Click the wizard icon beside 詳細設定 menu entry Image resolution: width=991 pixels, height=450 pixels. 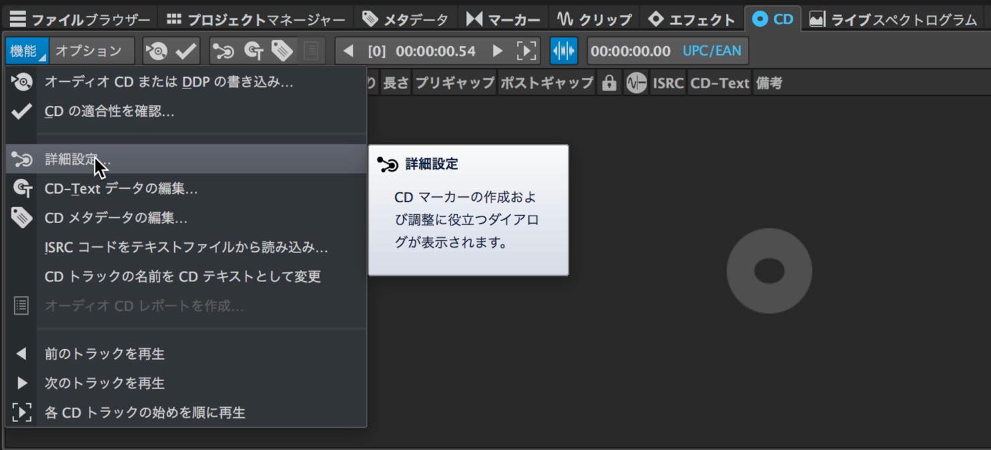(21, 159)
